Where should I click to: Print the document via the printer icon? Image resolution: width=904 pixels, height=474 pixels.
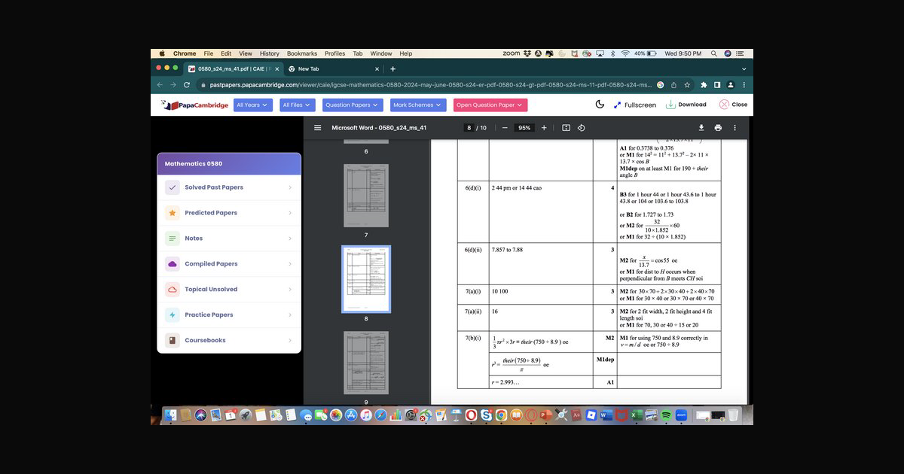pyautogui.click(x=718, y=128)
